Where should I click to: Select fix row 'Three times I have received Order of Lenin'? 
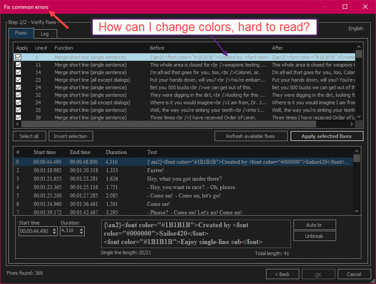pos(184,118)
